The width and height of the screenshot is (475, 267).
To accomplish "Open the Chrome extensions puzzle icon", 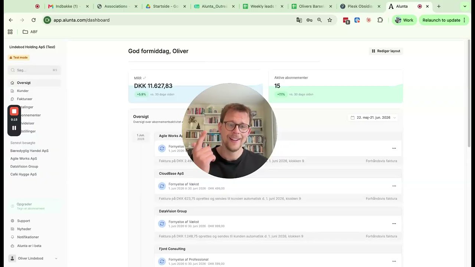I will pyautogui.click(x=380, y=20).
